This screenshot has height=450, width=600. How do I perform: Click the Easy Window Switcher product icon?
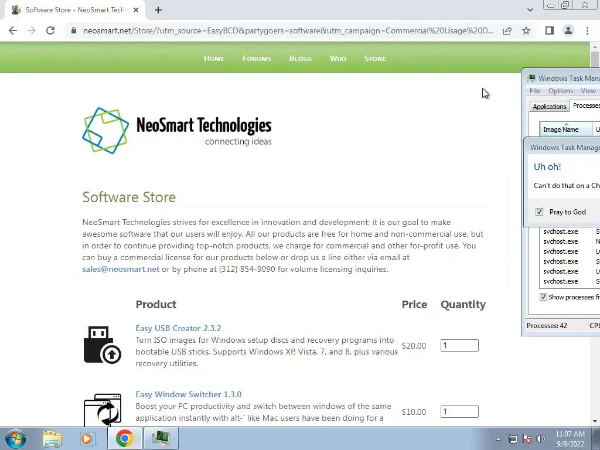(x=102, y=410)
